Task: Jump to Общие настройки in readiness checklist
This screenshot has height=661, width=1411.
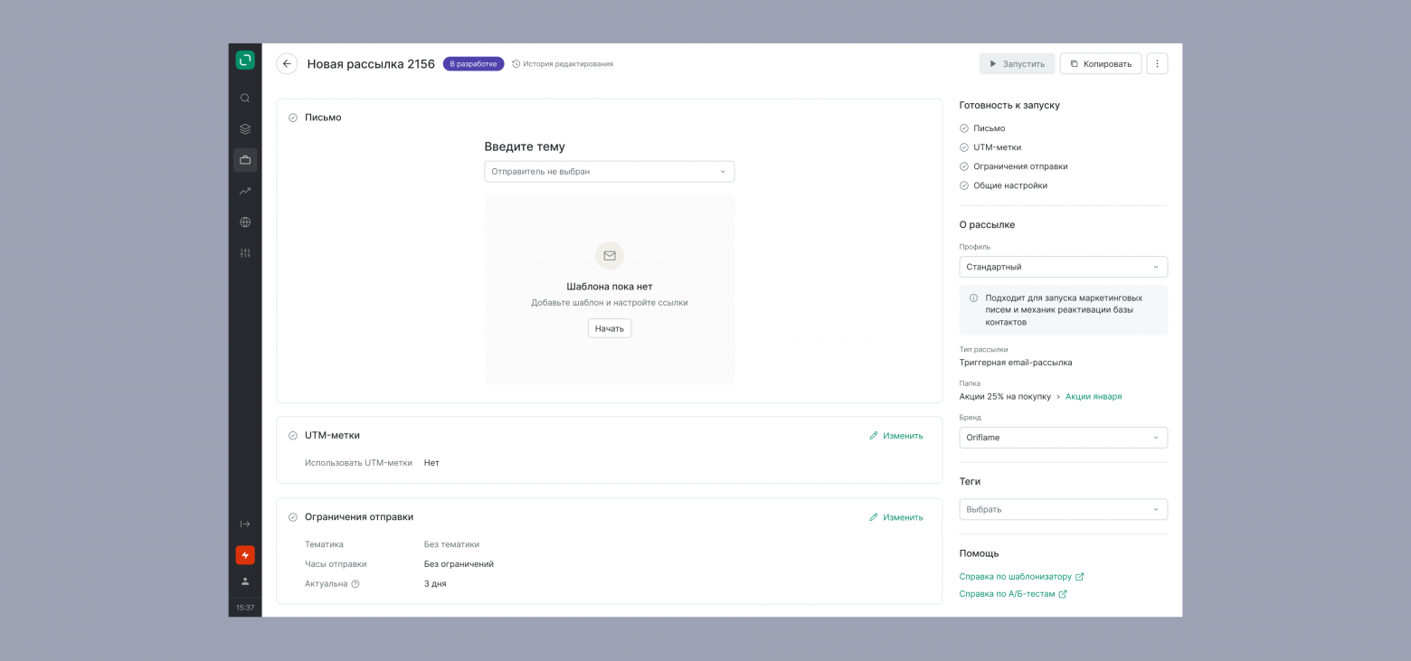Action: (x=1010, y=185)
